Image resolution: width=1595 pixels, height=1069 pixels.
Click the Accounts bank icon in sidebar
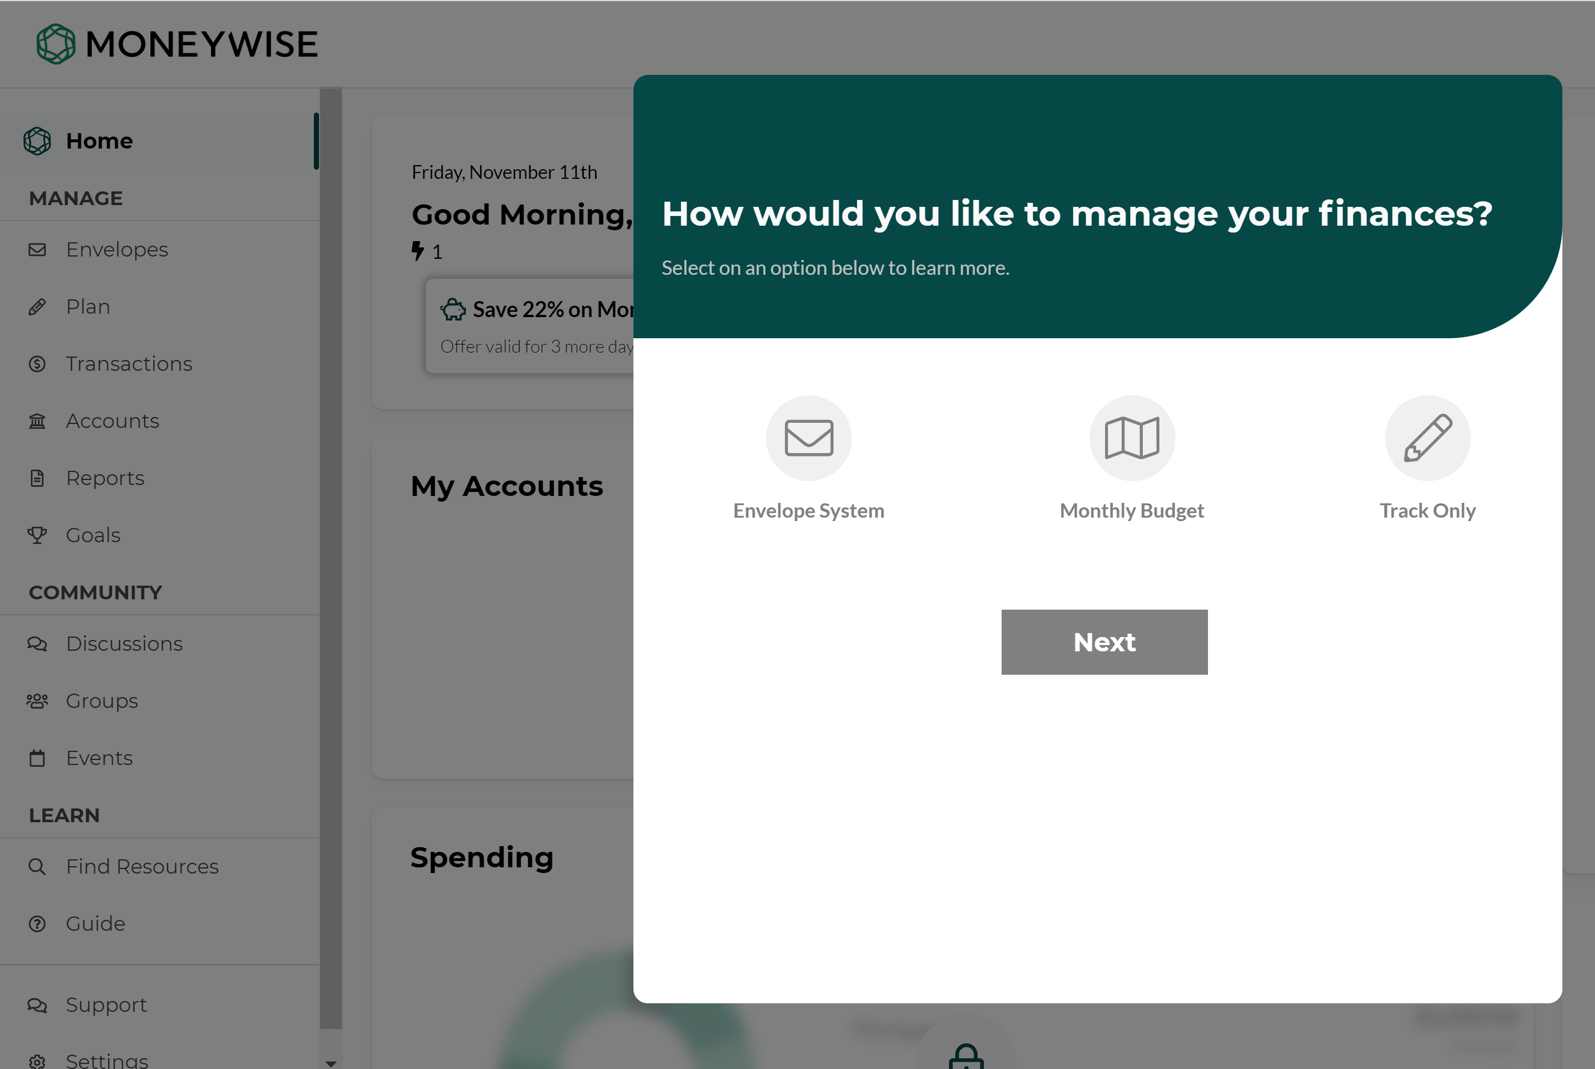[37, 421]
